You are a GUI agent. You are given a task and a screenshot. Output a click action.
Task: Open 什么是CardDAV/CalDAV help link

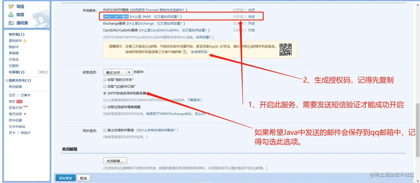click(174, 30)
